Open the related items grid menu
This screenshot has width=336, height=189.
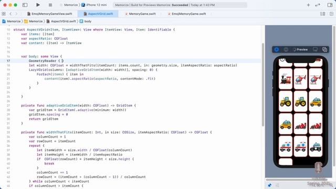pos(4,14)
